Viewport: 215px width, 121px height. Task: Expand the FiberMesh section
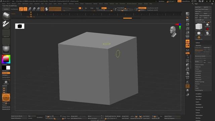pyautogui.click(x=199, y=105)
